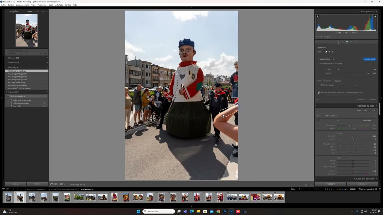383x215 pixels.
Task: Open the profile browser grid icon
Action: (375, 116)
